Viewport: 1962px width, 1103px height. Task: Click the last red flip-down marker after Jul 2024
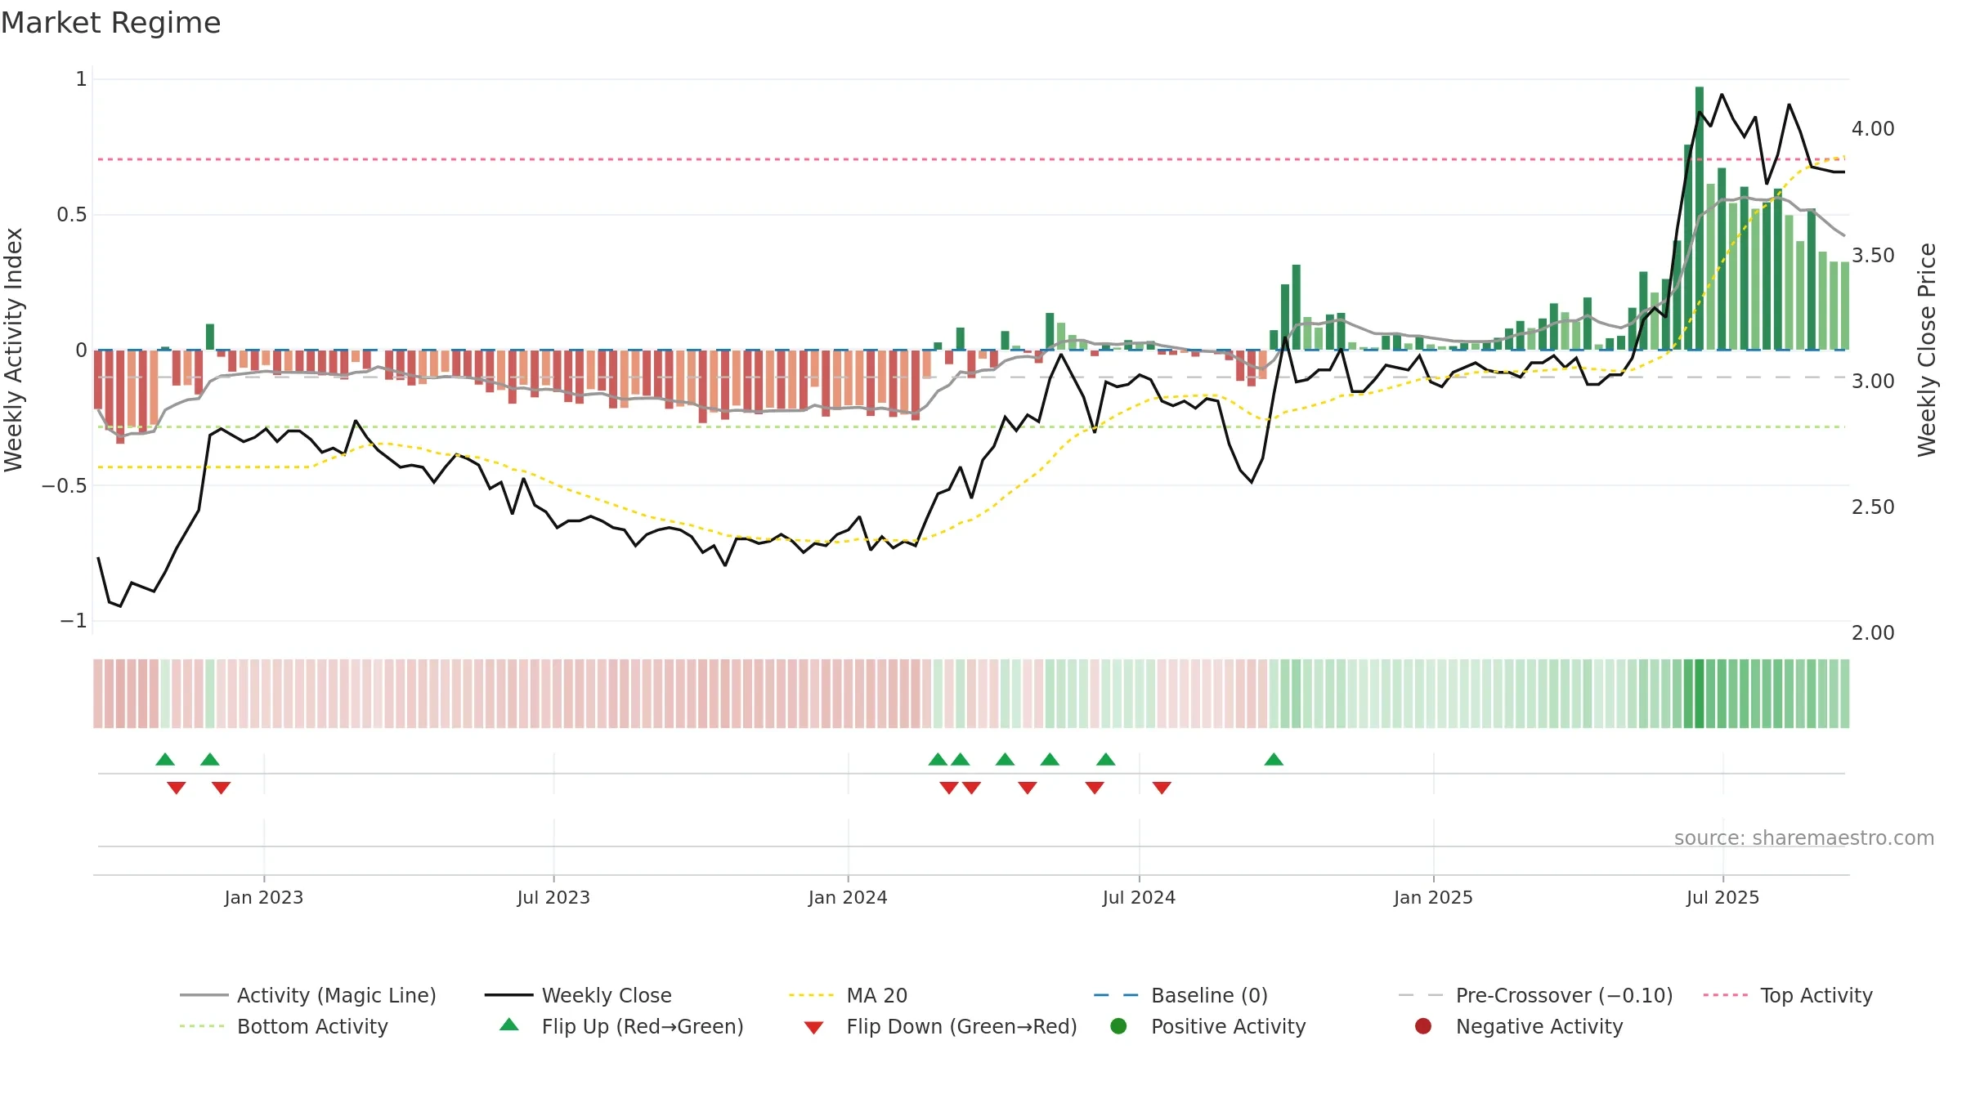click(1162, 788)
